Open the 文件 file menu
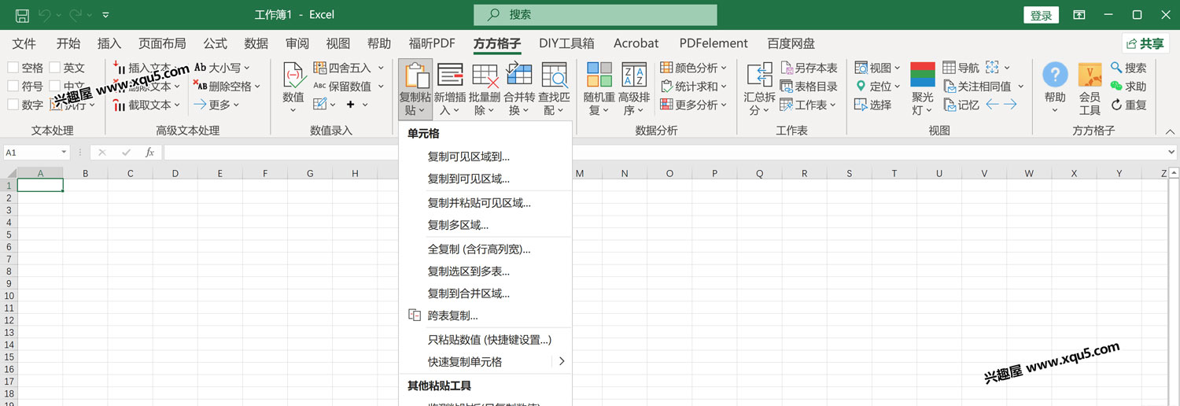The height and width of the screenshot is (406, 1180). (x=24, y=43)
